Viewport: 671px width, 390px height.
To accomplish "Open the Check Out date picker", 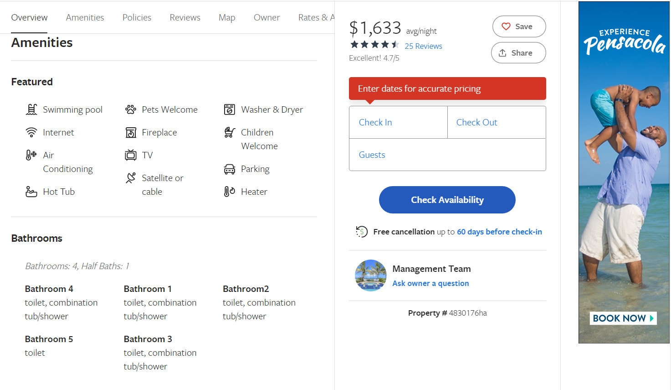I will (x=496, y=122).
